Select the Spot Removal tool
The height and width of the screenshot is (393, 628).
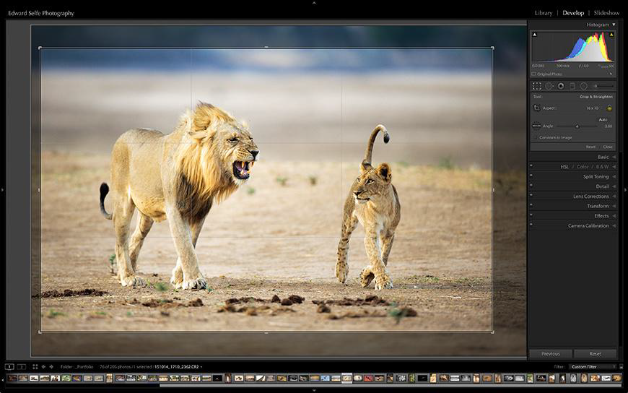pos(549,86)
